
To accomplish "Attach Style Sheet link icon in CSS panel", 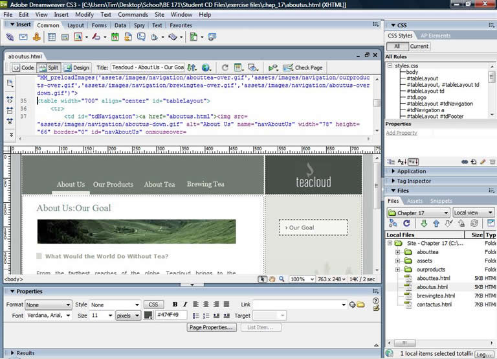I will [x=465, y=162].
